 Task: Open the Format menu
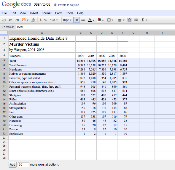(47, 13)
